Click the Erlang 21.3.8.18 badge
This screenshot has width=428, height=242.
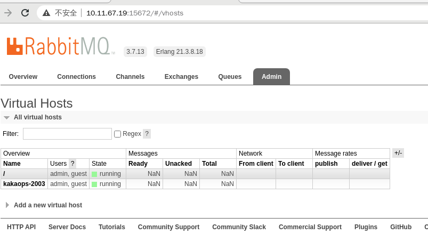pyautogui.click(x=179, y=52)
